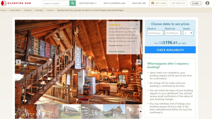Image resolution: width=212 pixels, height=119 pixels.
Task: Expand the Destinations dropdown menu
Action: (x=88, y=3)
